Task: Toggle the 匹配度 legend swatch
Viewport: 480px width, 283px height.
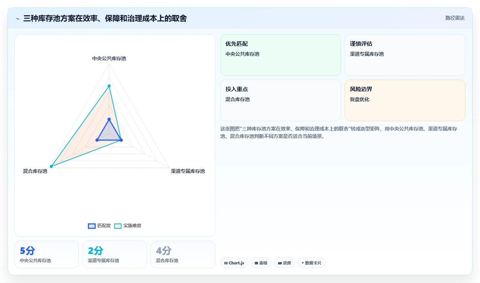Action: click(92, 226)
